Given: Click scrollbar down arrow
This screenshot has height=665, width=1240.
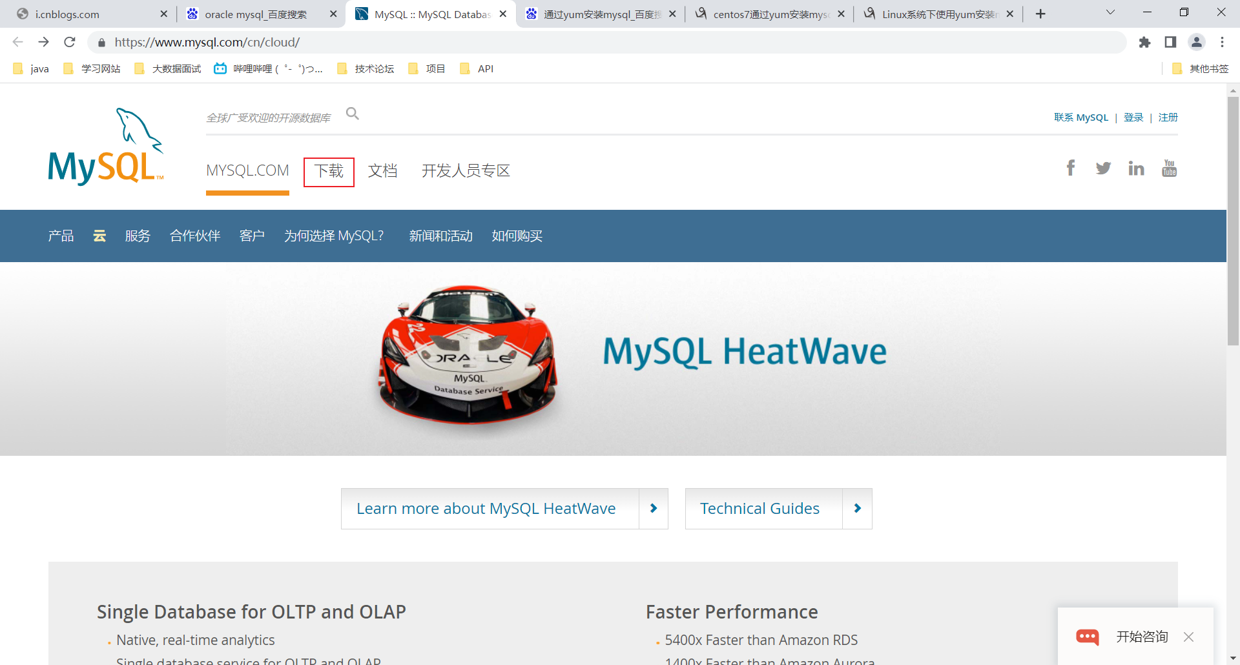Looking at the screenshot, I should click(1233, 659).
